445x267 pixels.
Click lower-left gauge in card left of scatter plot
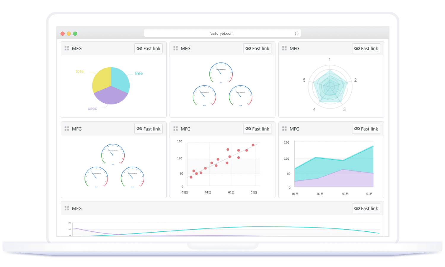(96, 177)
